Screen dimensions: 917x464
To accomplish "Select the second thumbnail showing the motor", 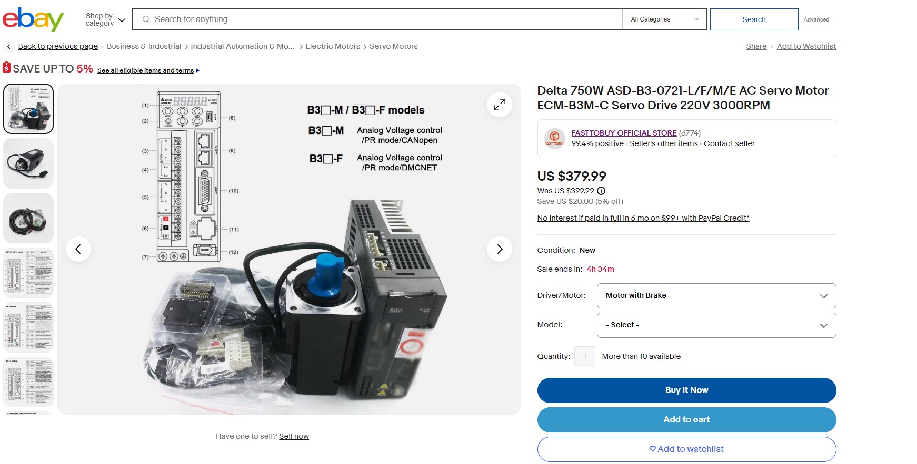I will [x=28, y=163].
